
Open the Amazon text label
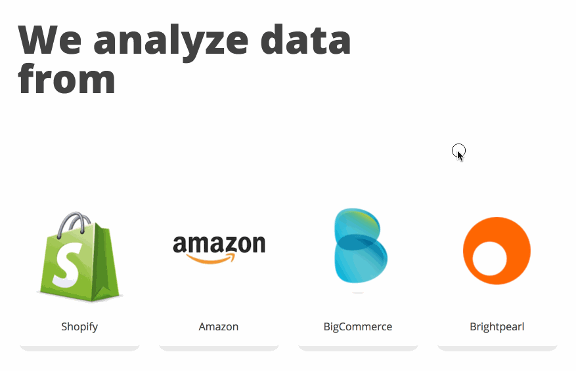tap(219, 326)
